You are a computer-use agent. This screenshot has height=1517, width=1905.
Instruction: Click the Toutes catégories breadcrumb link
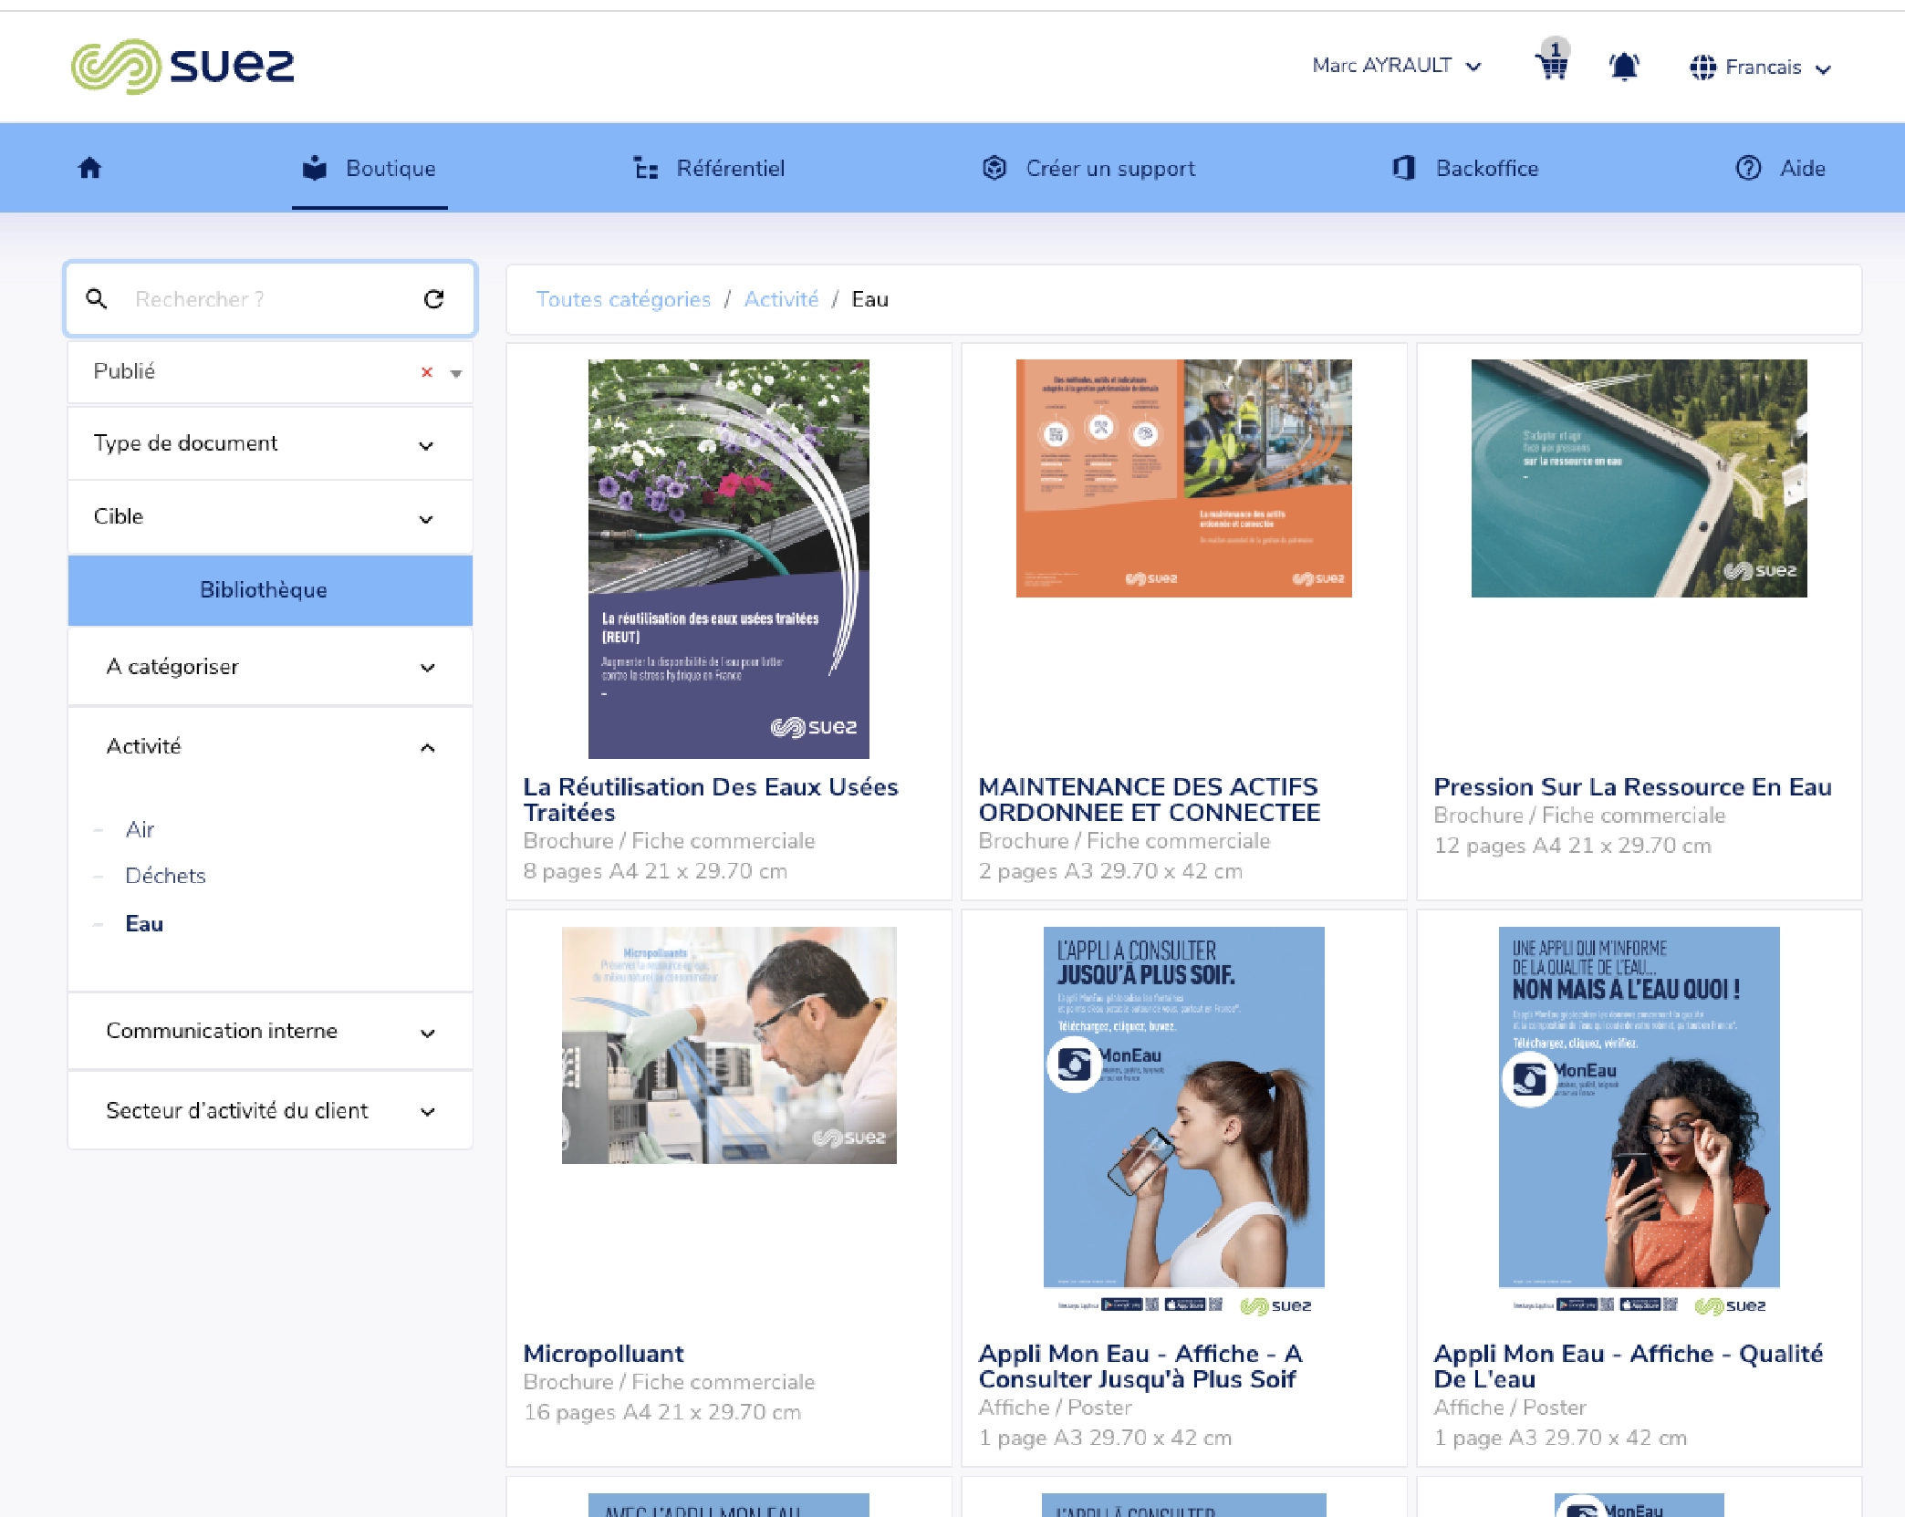(623, 299)
